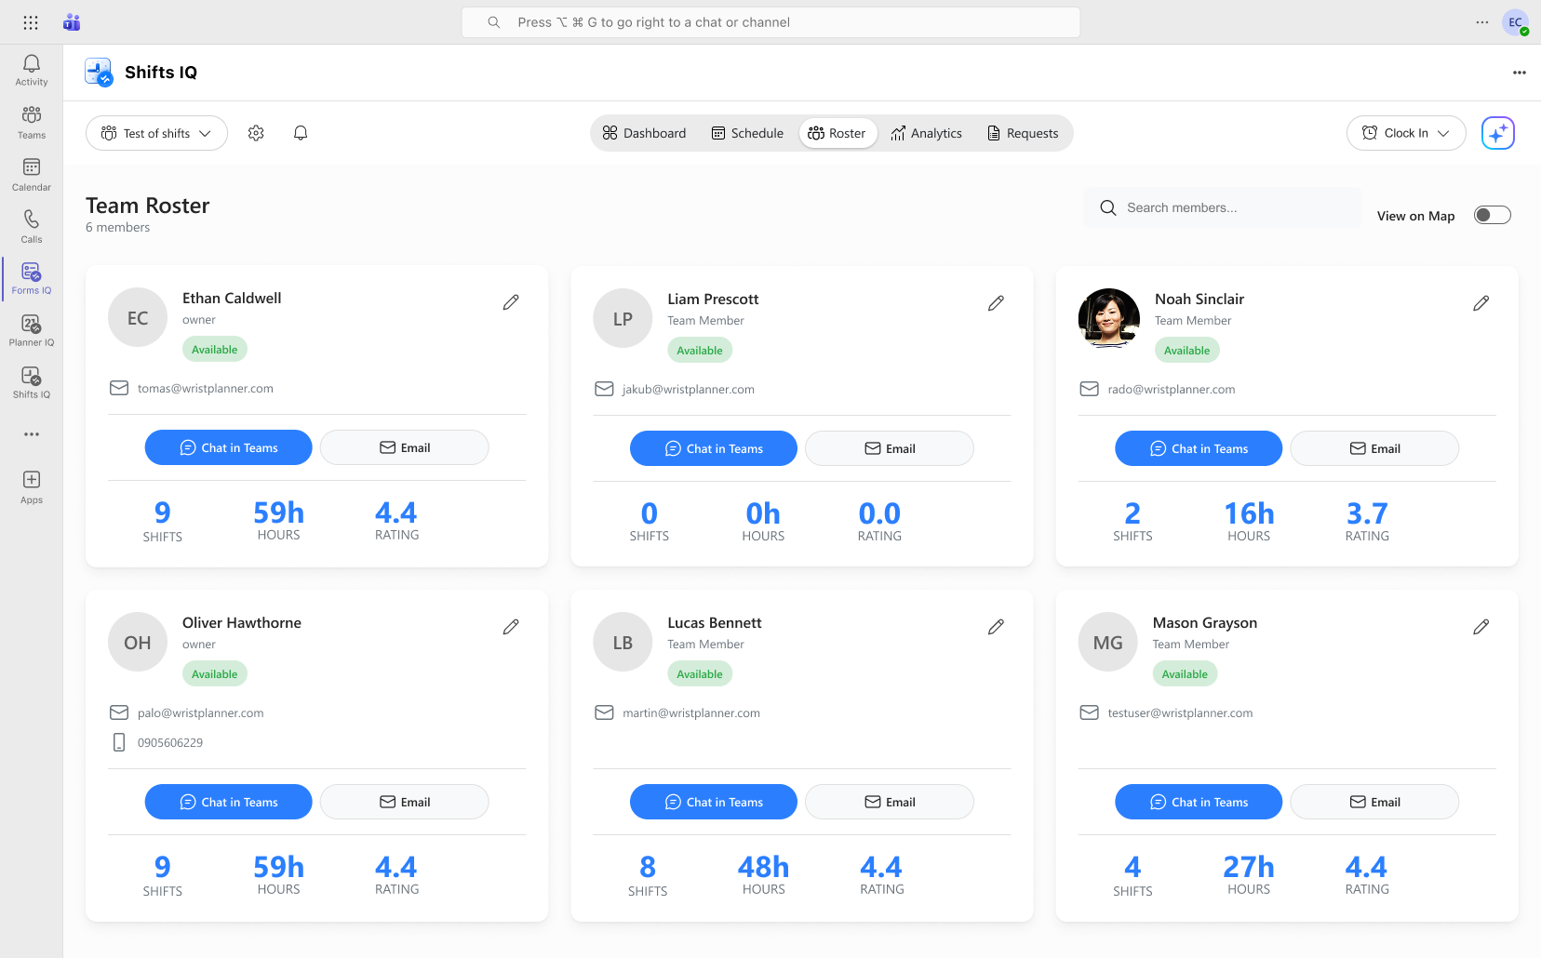The height and width of the screenshot is (958, 1541).
Task: Click the Microsoft Teams logo icon
Action: (72, 22)
